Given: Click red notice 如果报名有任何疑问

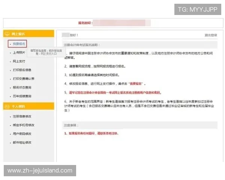Looking at the screenshot, I should [x=91, y=133].
